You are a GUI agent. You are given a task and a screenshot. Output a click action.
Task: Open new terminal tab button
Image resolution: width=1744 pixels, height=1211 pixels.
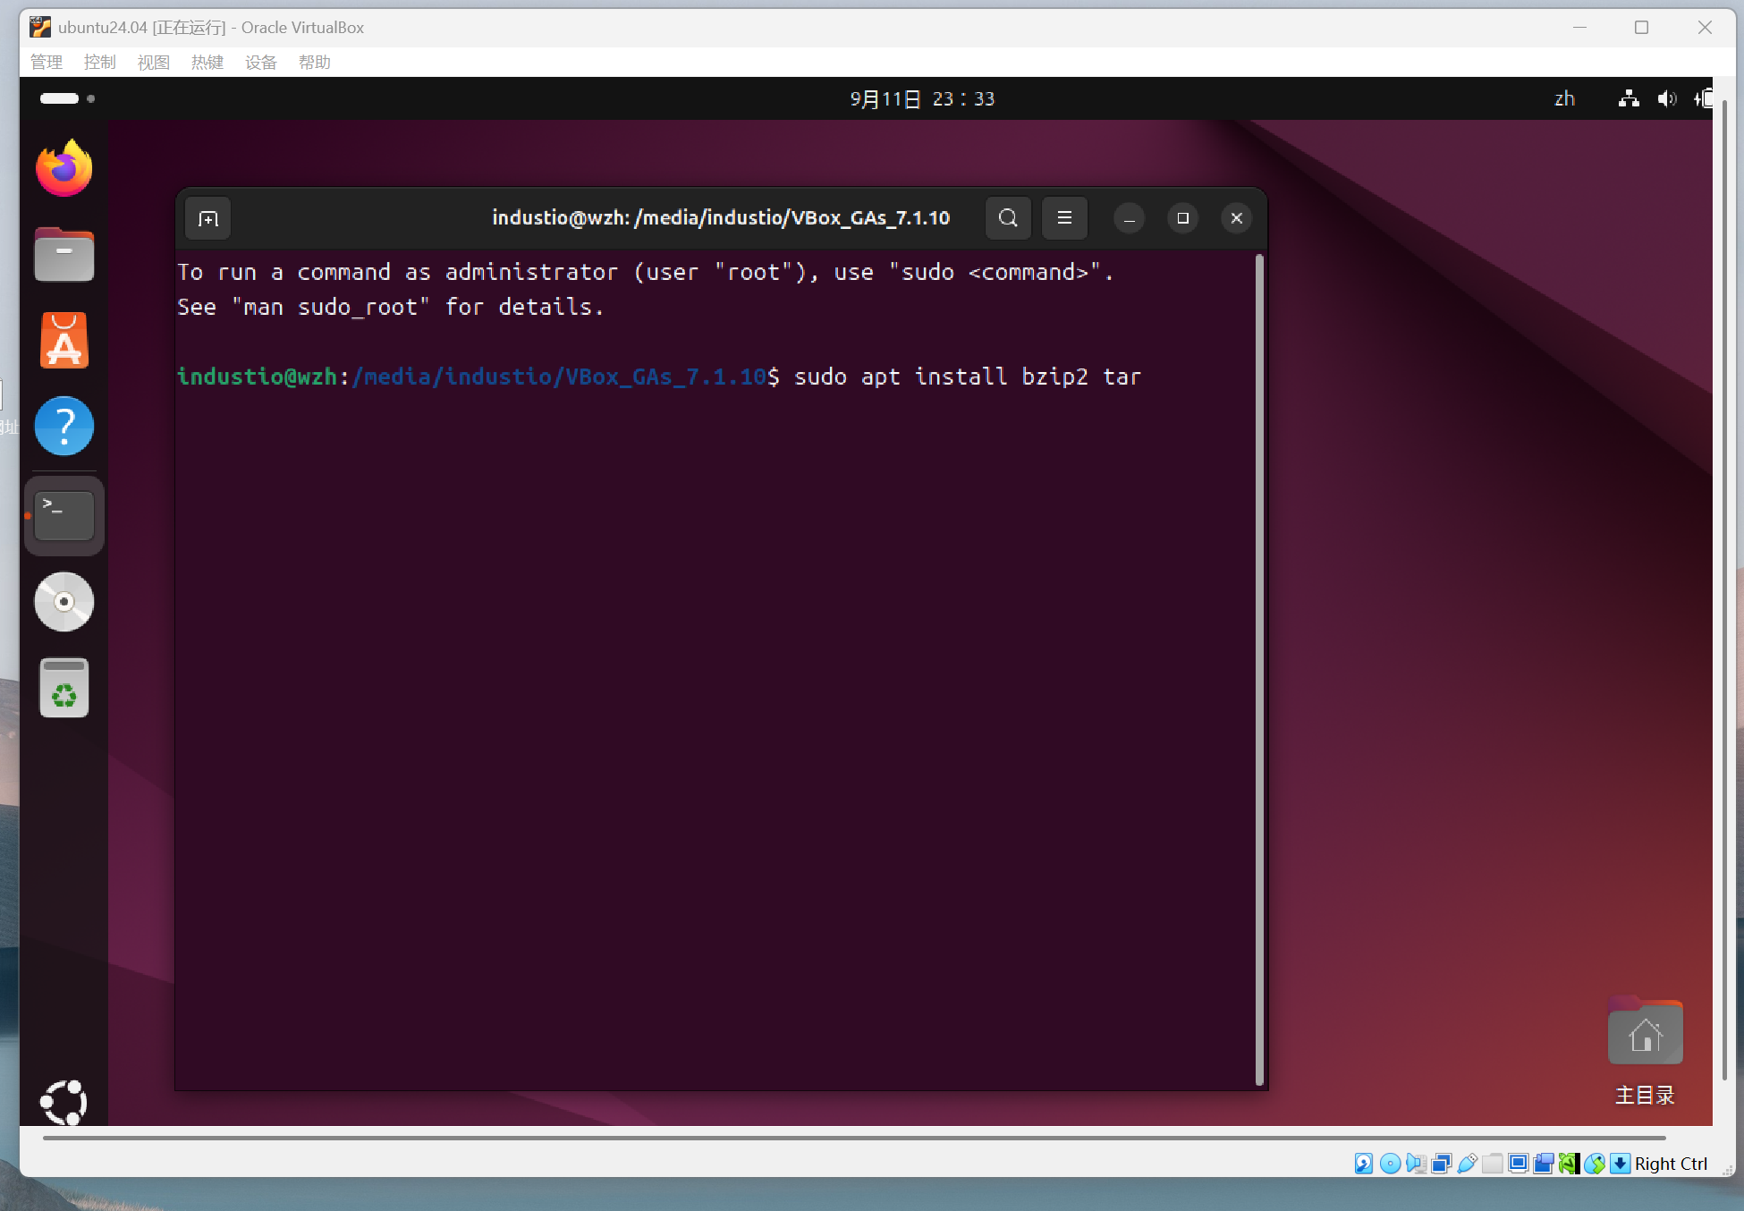pyautogui.click(x=208, y=218)
